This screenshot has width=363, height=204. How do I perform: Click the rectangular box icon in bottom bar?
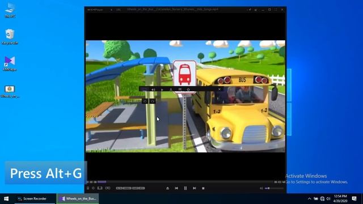tap(100, 188)
